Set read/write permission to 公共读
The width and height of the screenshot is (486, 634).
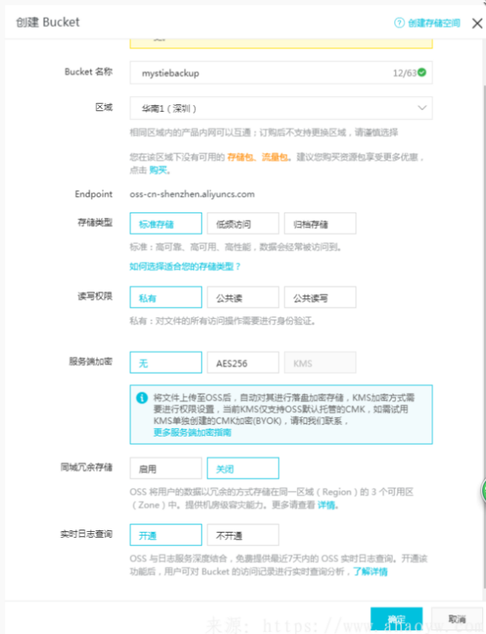pyautogui.click(x=243, y=297)
